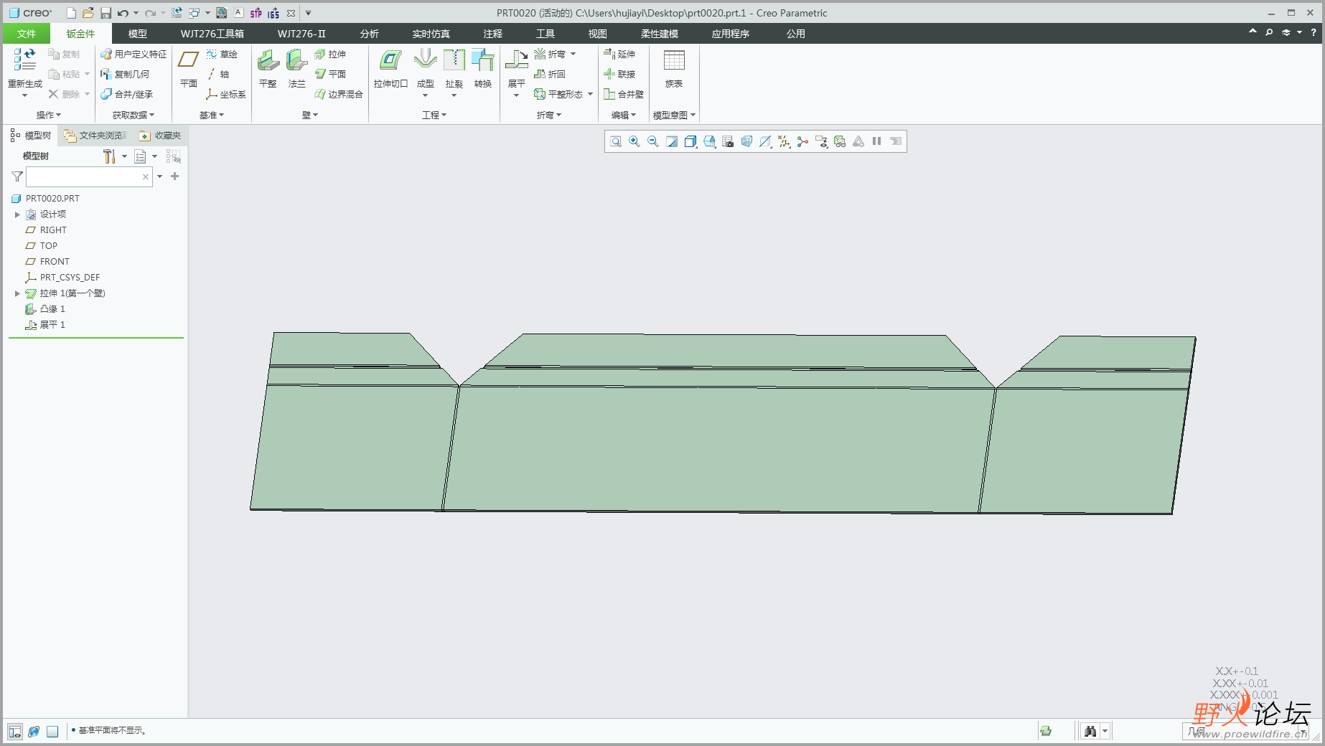This screenshot has height=746, width=1325.
Task: Click the binoculars search icon in status bar
Action: coord(1090,731)
